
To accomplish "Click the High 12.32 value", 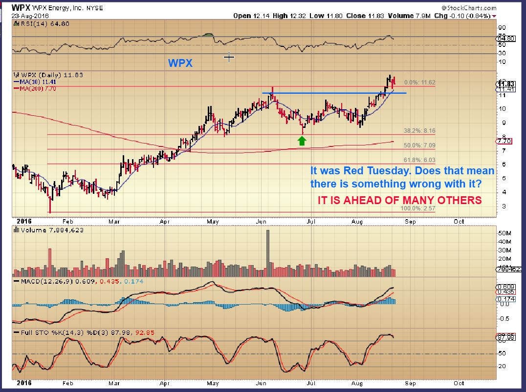I will click(x=289, y=16).
